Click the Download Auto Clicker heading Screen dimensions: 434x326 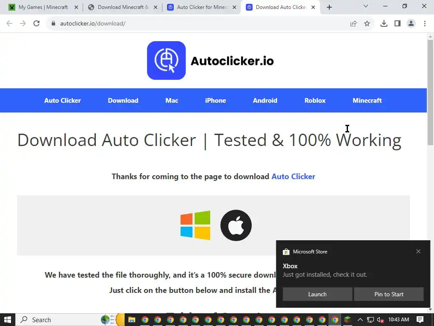209,140
